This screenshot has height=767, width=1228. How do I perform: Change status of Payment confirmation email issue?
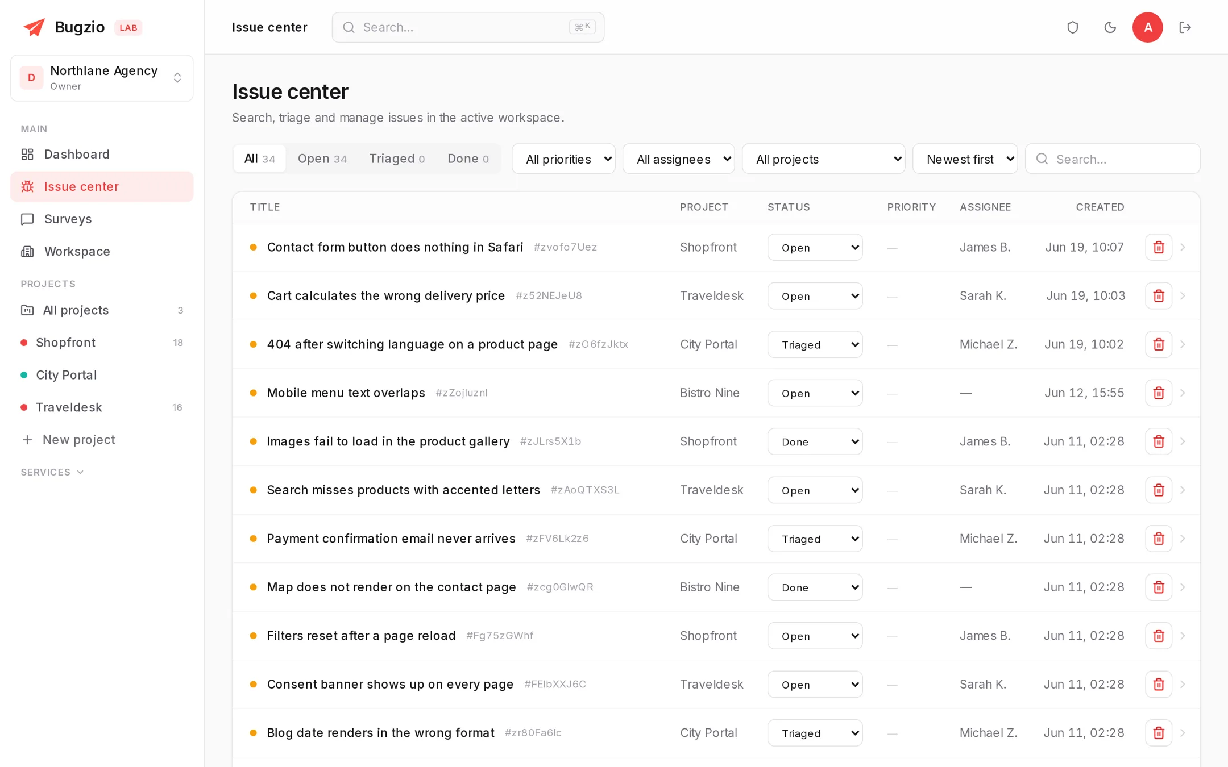[815, 539]
